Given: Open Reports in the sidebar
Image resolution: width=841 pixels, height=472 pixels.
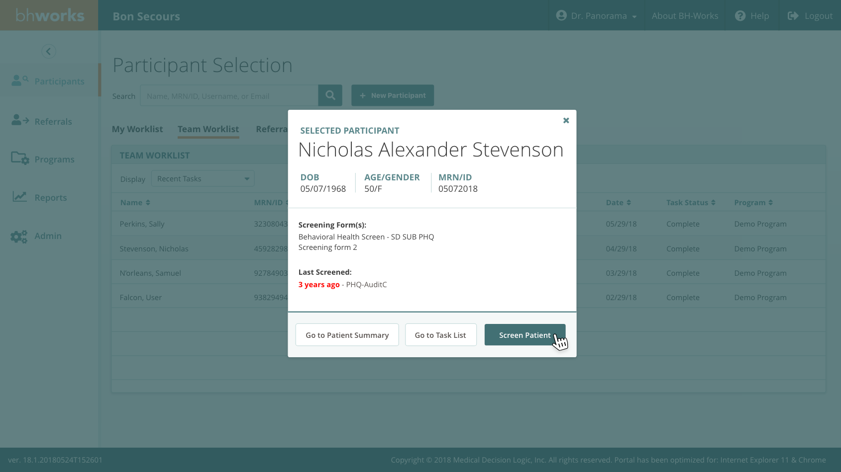Looking at the screenshot, I should (x=39, y=197).
